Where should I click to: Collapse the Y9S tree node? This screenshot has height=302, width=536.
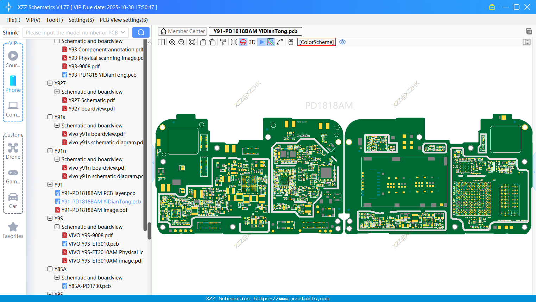[x=50, y=218]
